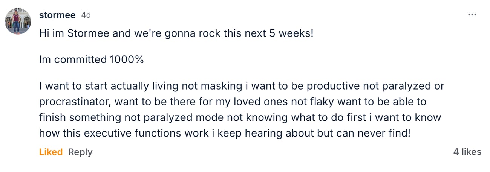The image size is (490, 172).
Task: Click the line starting "how this executive"
Action: [224, 132]
